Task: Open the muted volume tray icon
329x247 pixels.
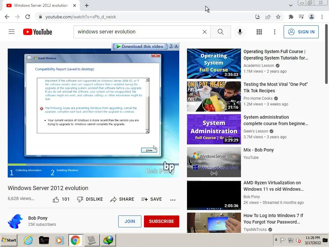Action: coord(298,240)
